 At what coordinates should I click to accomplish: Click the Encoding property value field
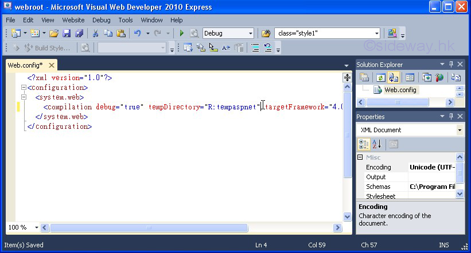coord(432,167)
